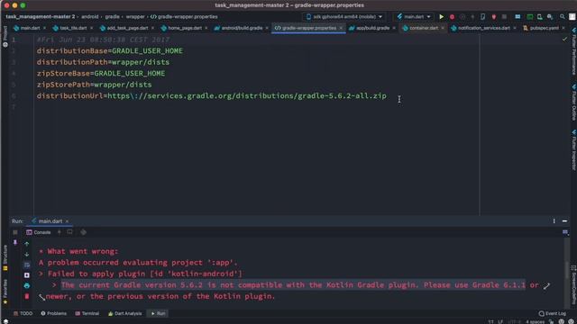577x324 pixels.
Task: Click the red shield icon in toolbar
Action: pos(494,16)
